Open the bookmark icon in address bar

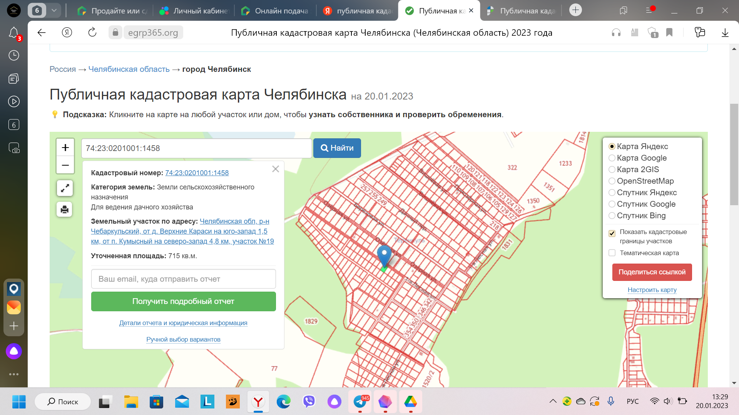pyautogui.click(x=669, y=33)
